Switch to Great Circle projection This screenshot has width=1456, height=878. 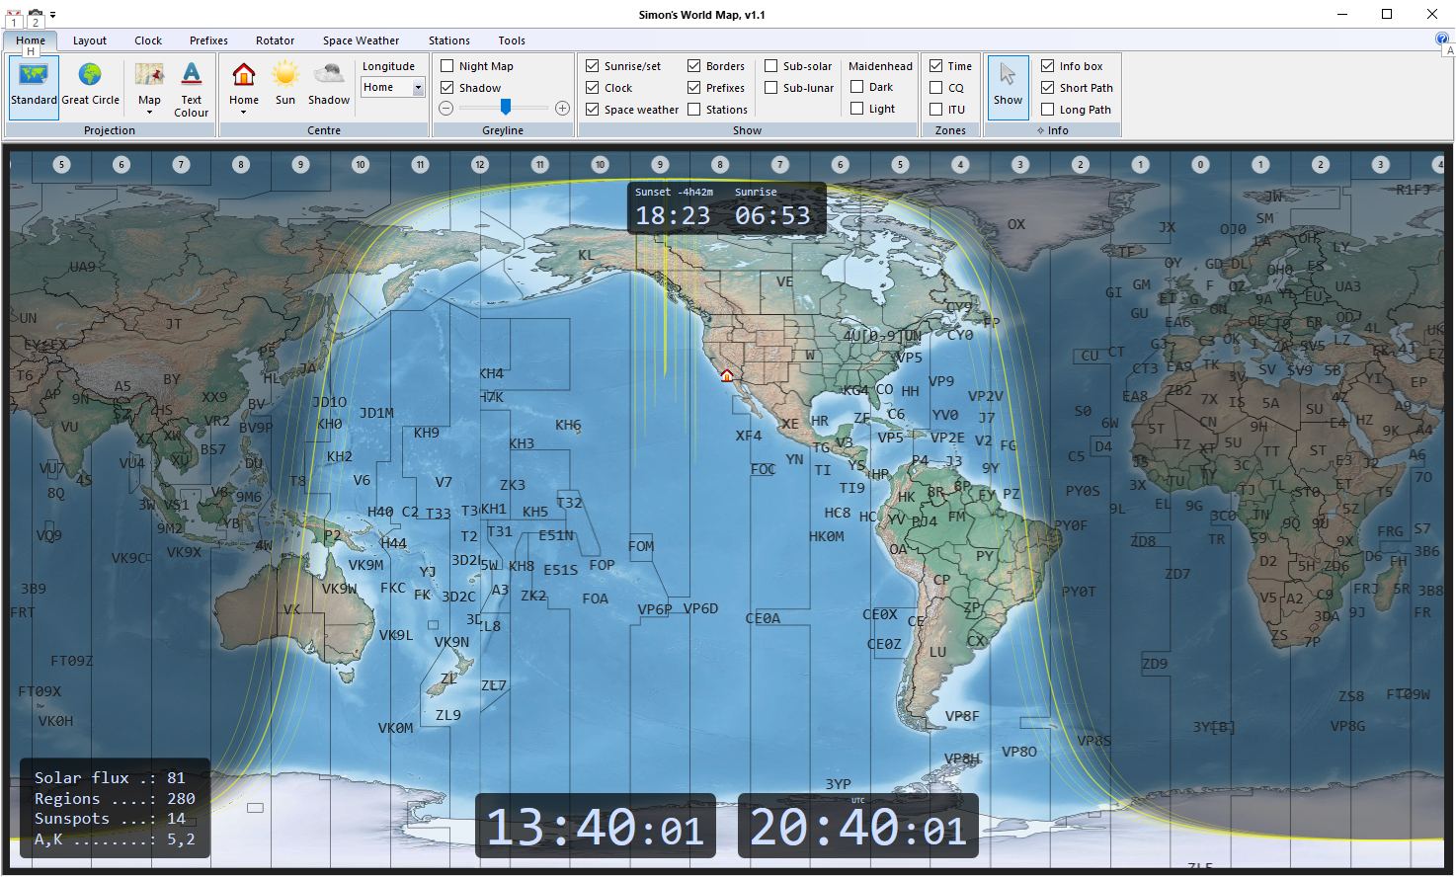(90, 86)
